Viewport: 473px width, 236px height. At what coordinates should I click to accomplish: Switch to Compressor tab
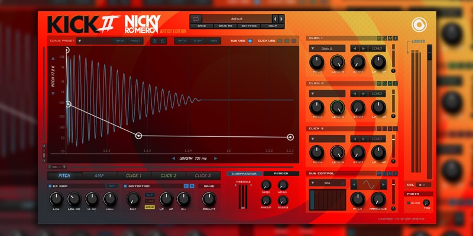click(244, 173)
